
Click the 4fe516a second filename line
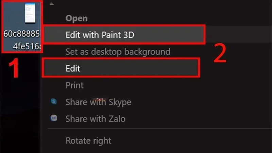(27, 46)
